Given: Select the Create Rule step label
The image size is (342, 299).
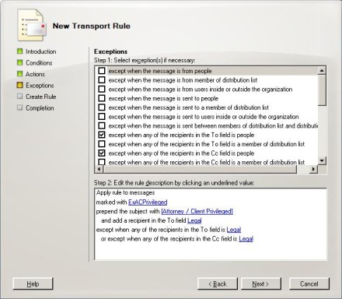Looking at the screenshot, I should (41, 97).
